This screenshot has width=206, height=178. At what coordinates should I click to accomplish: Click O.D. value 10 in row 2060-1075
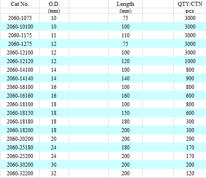coord(54,18)
